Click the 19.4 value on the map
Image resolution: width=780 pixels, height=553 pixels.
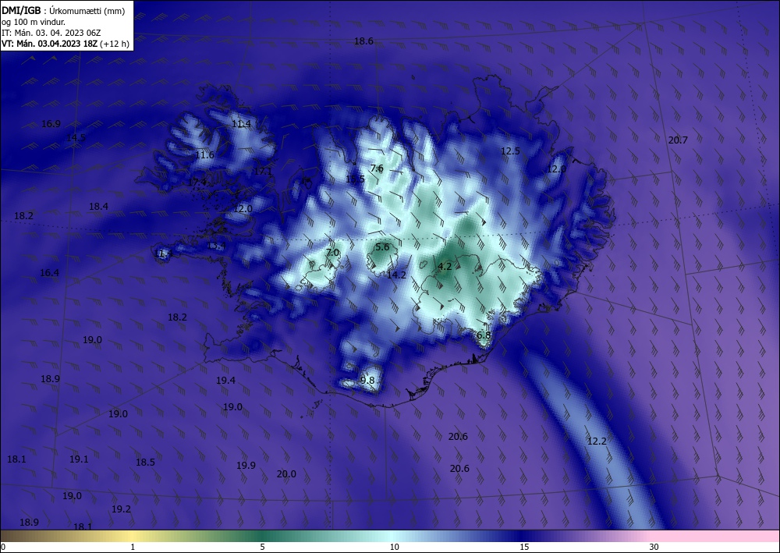click(225, 381)
